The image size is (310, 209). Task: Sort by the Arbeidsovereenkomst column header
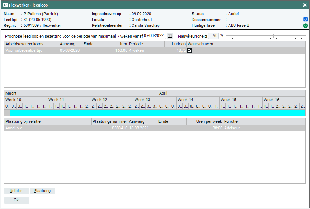tap(31, 44)
